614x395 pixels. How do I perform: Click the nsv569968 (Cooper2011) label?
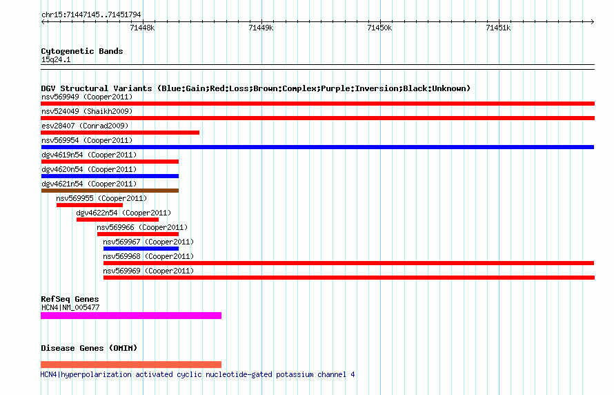[x=148, y=256]
